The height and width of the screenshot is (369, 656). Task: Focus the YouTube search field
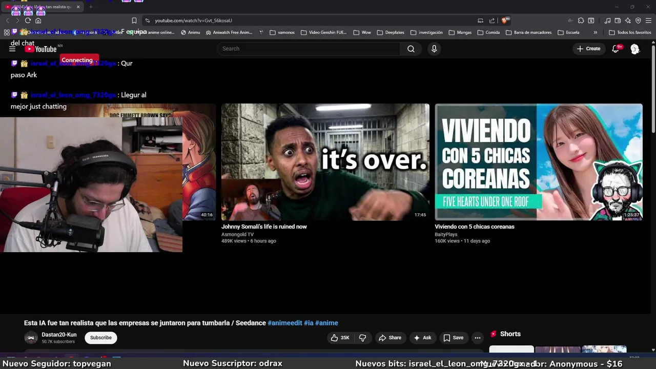[x=309, y=49]
